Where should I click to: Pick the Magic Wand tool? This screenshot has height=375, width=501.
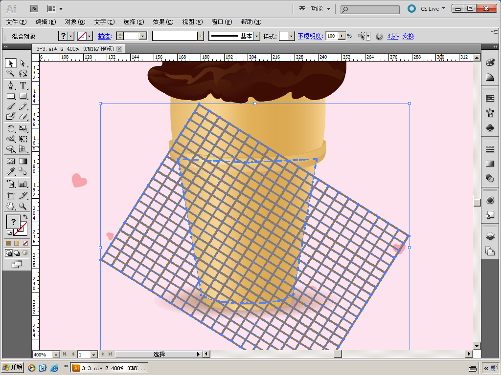[11, 73]
